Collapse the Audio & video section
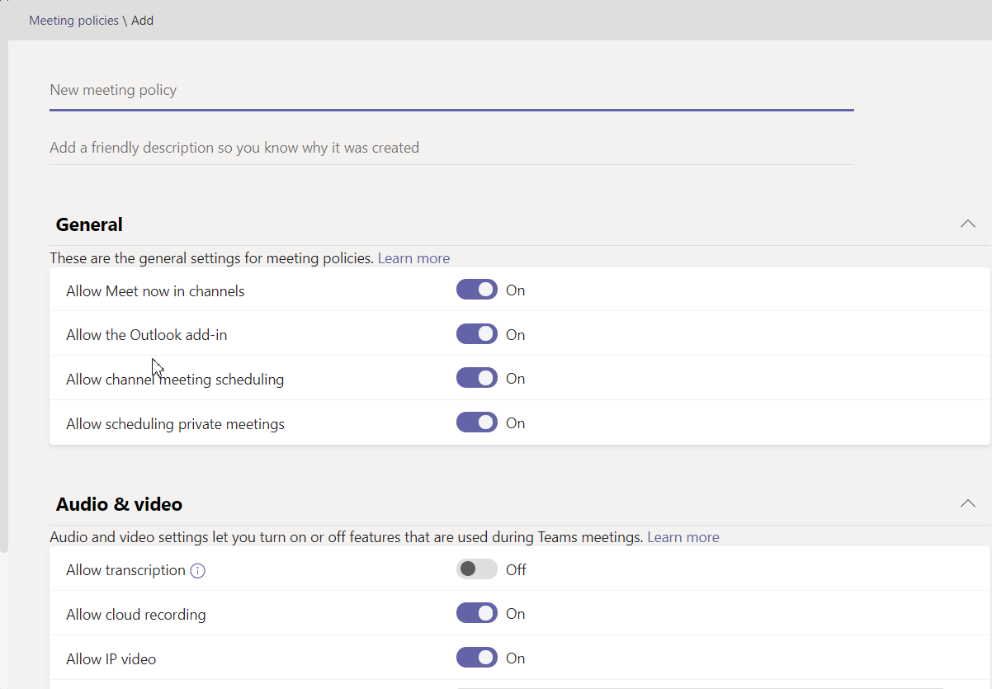Image resolution: width=992 pixels, height=689 pixels. coord(967,503)
